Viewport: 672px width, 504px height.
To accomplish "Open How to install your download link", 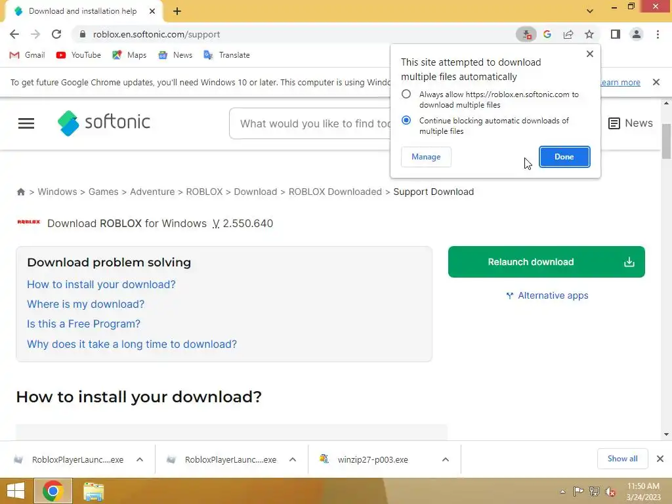I will coord(101,285).
